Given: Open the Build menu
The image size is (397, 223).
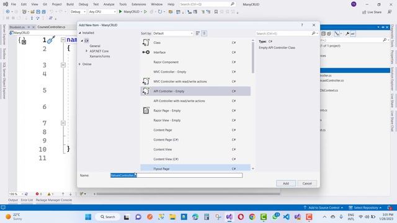Looking at the screenshot, I should click(70, 4).
